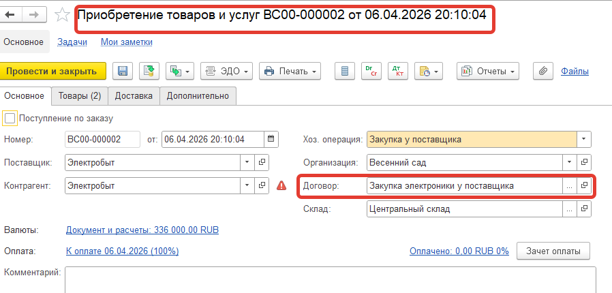The height and width of the screenshot is (293, 612).
Task: Click the Дт/Кт postings icon
Action: (397, 71)
